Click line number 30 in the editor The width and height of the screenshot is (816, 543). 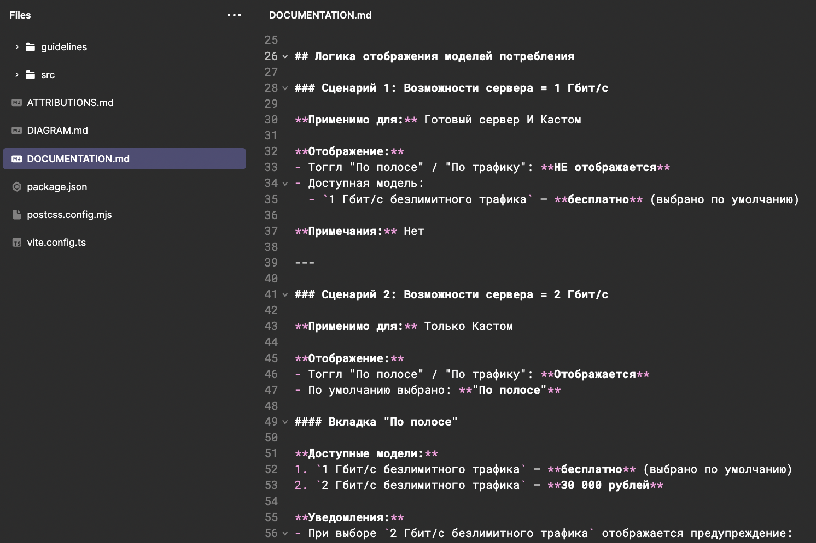[x=271, y=119]
